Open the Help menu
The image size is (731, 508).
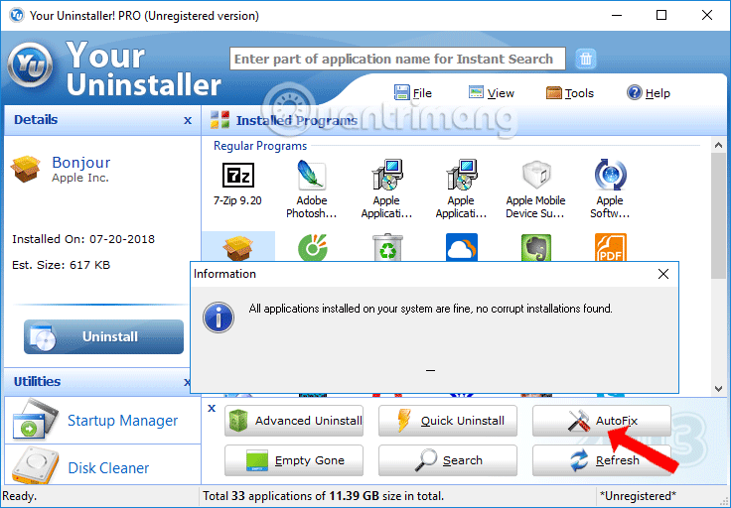[x=648, y=92]
